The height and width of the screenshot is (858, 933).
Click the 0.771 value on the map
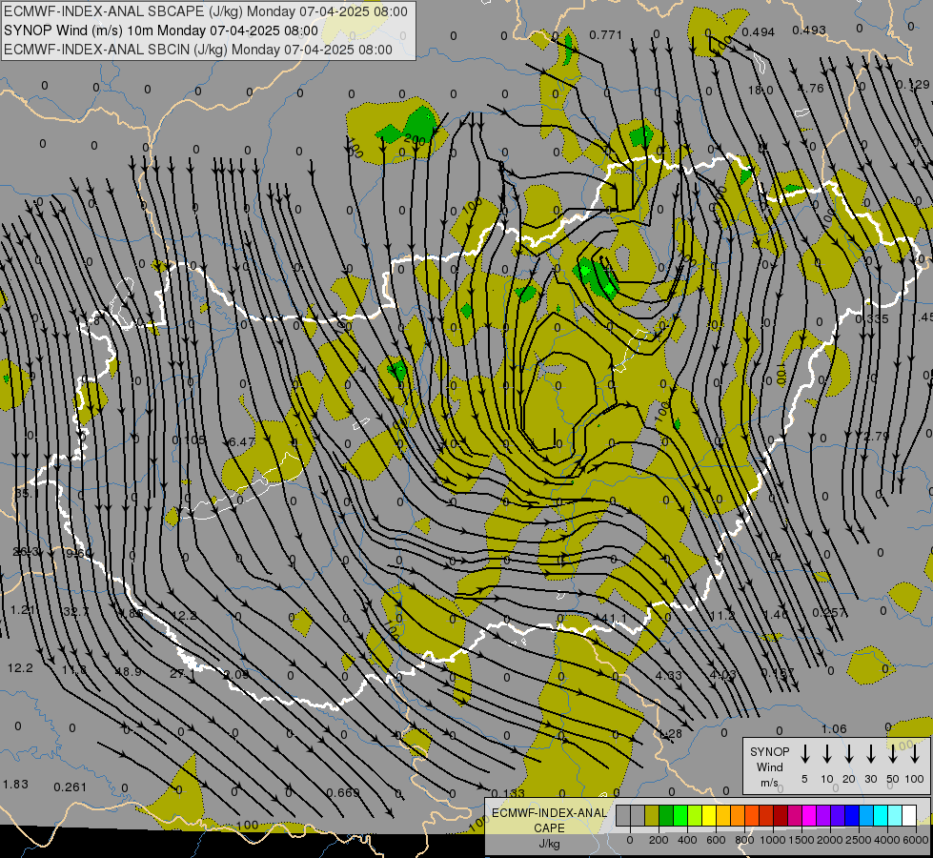click(x=606, y=35)
